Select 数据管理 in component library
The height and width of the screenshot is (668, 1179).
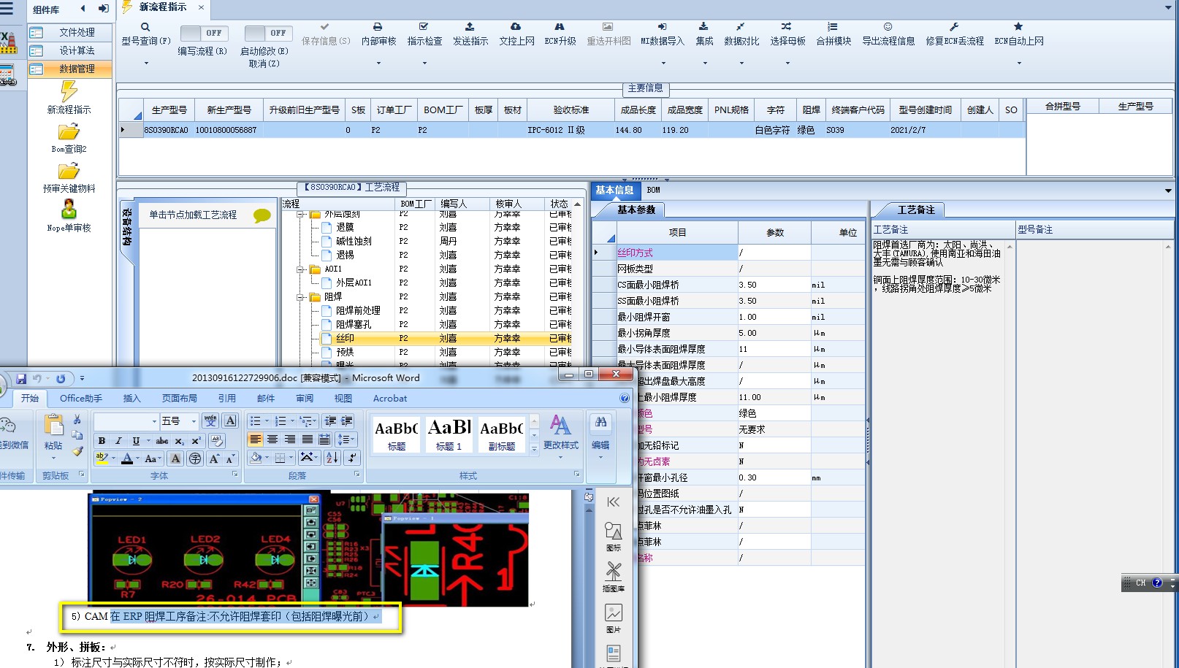(70, 69)
